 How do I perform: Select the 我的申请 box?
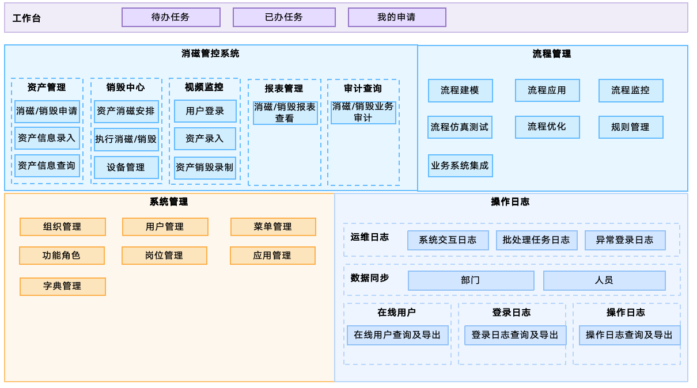[397, 17]
